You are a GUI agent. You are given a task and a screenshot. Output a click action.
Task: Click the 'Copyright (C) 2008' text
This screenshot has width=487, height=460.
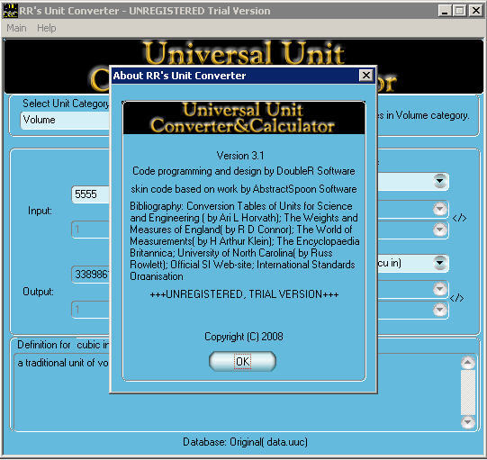pos(244,337)
